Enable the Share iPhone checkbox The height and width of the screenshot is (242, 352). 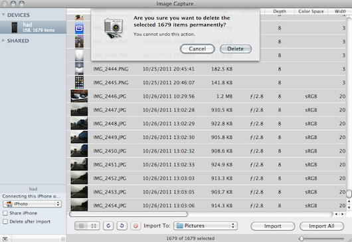pos(5,213)
